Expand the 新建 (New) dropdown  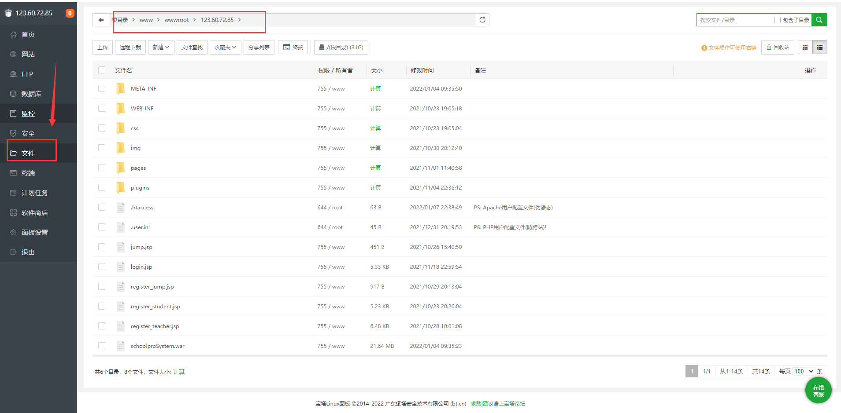pos(161,47)
